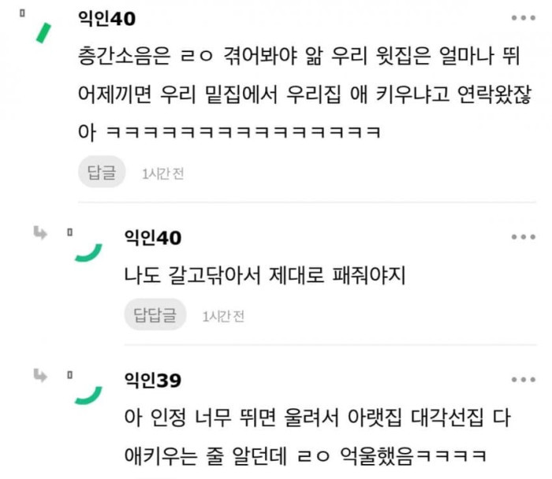552x479 pixels.
Task: Open the 익인40 username on the top comment
Action: pyautogui.click(x=106, y=19)
